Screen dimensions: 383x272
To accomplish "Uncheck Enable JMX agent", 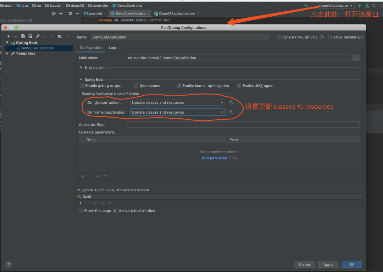I will click(239, 86).
